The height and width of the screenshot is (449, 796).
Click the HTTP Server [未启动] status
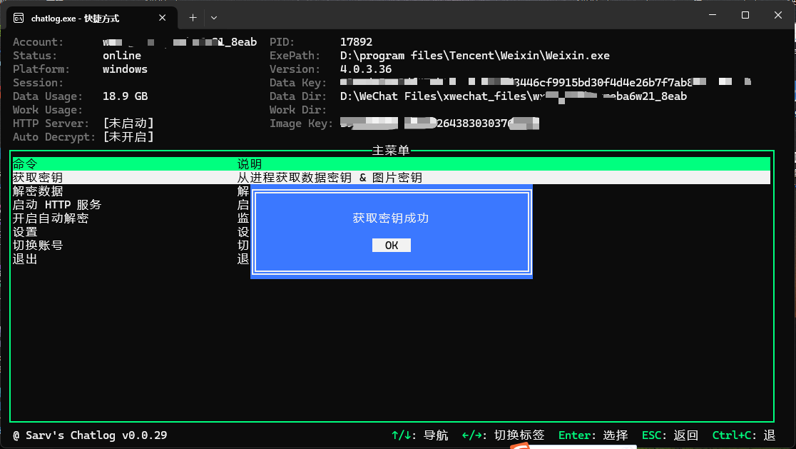[128, 123]
